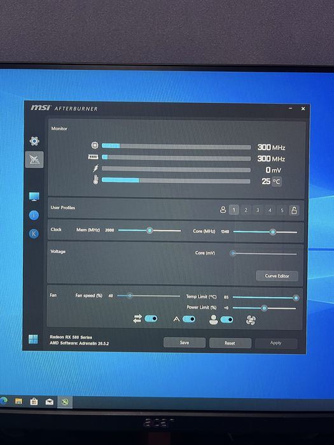The width and height of the screenshot is (334, 445).
Task: Select user profile 1
Action: coord(233,210)
